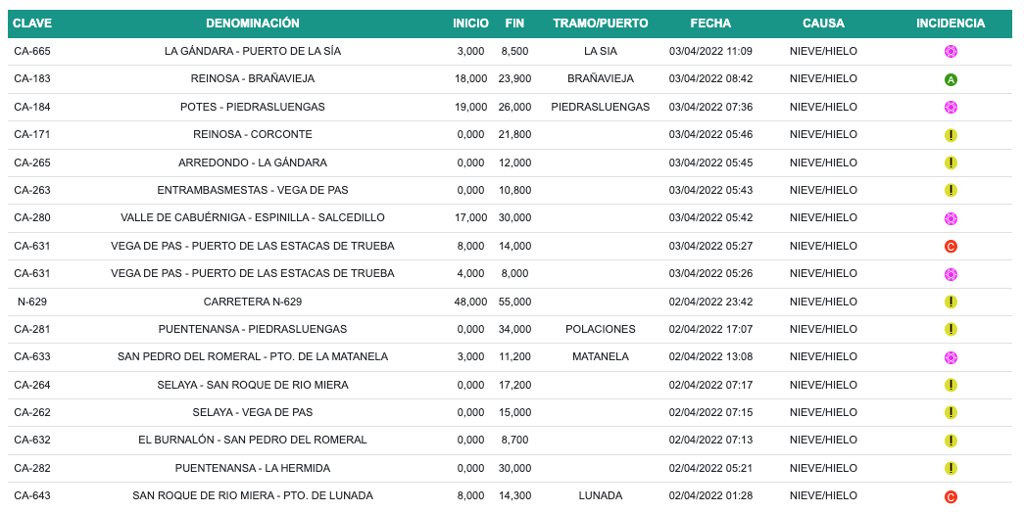Screen dimensions: 1024x512
Task: Click 'PUENTENANSA - LA HERMIDA' road name
Action: coord(253,468)
